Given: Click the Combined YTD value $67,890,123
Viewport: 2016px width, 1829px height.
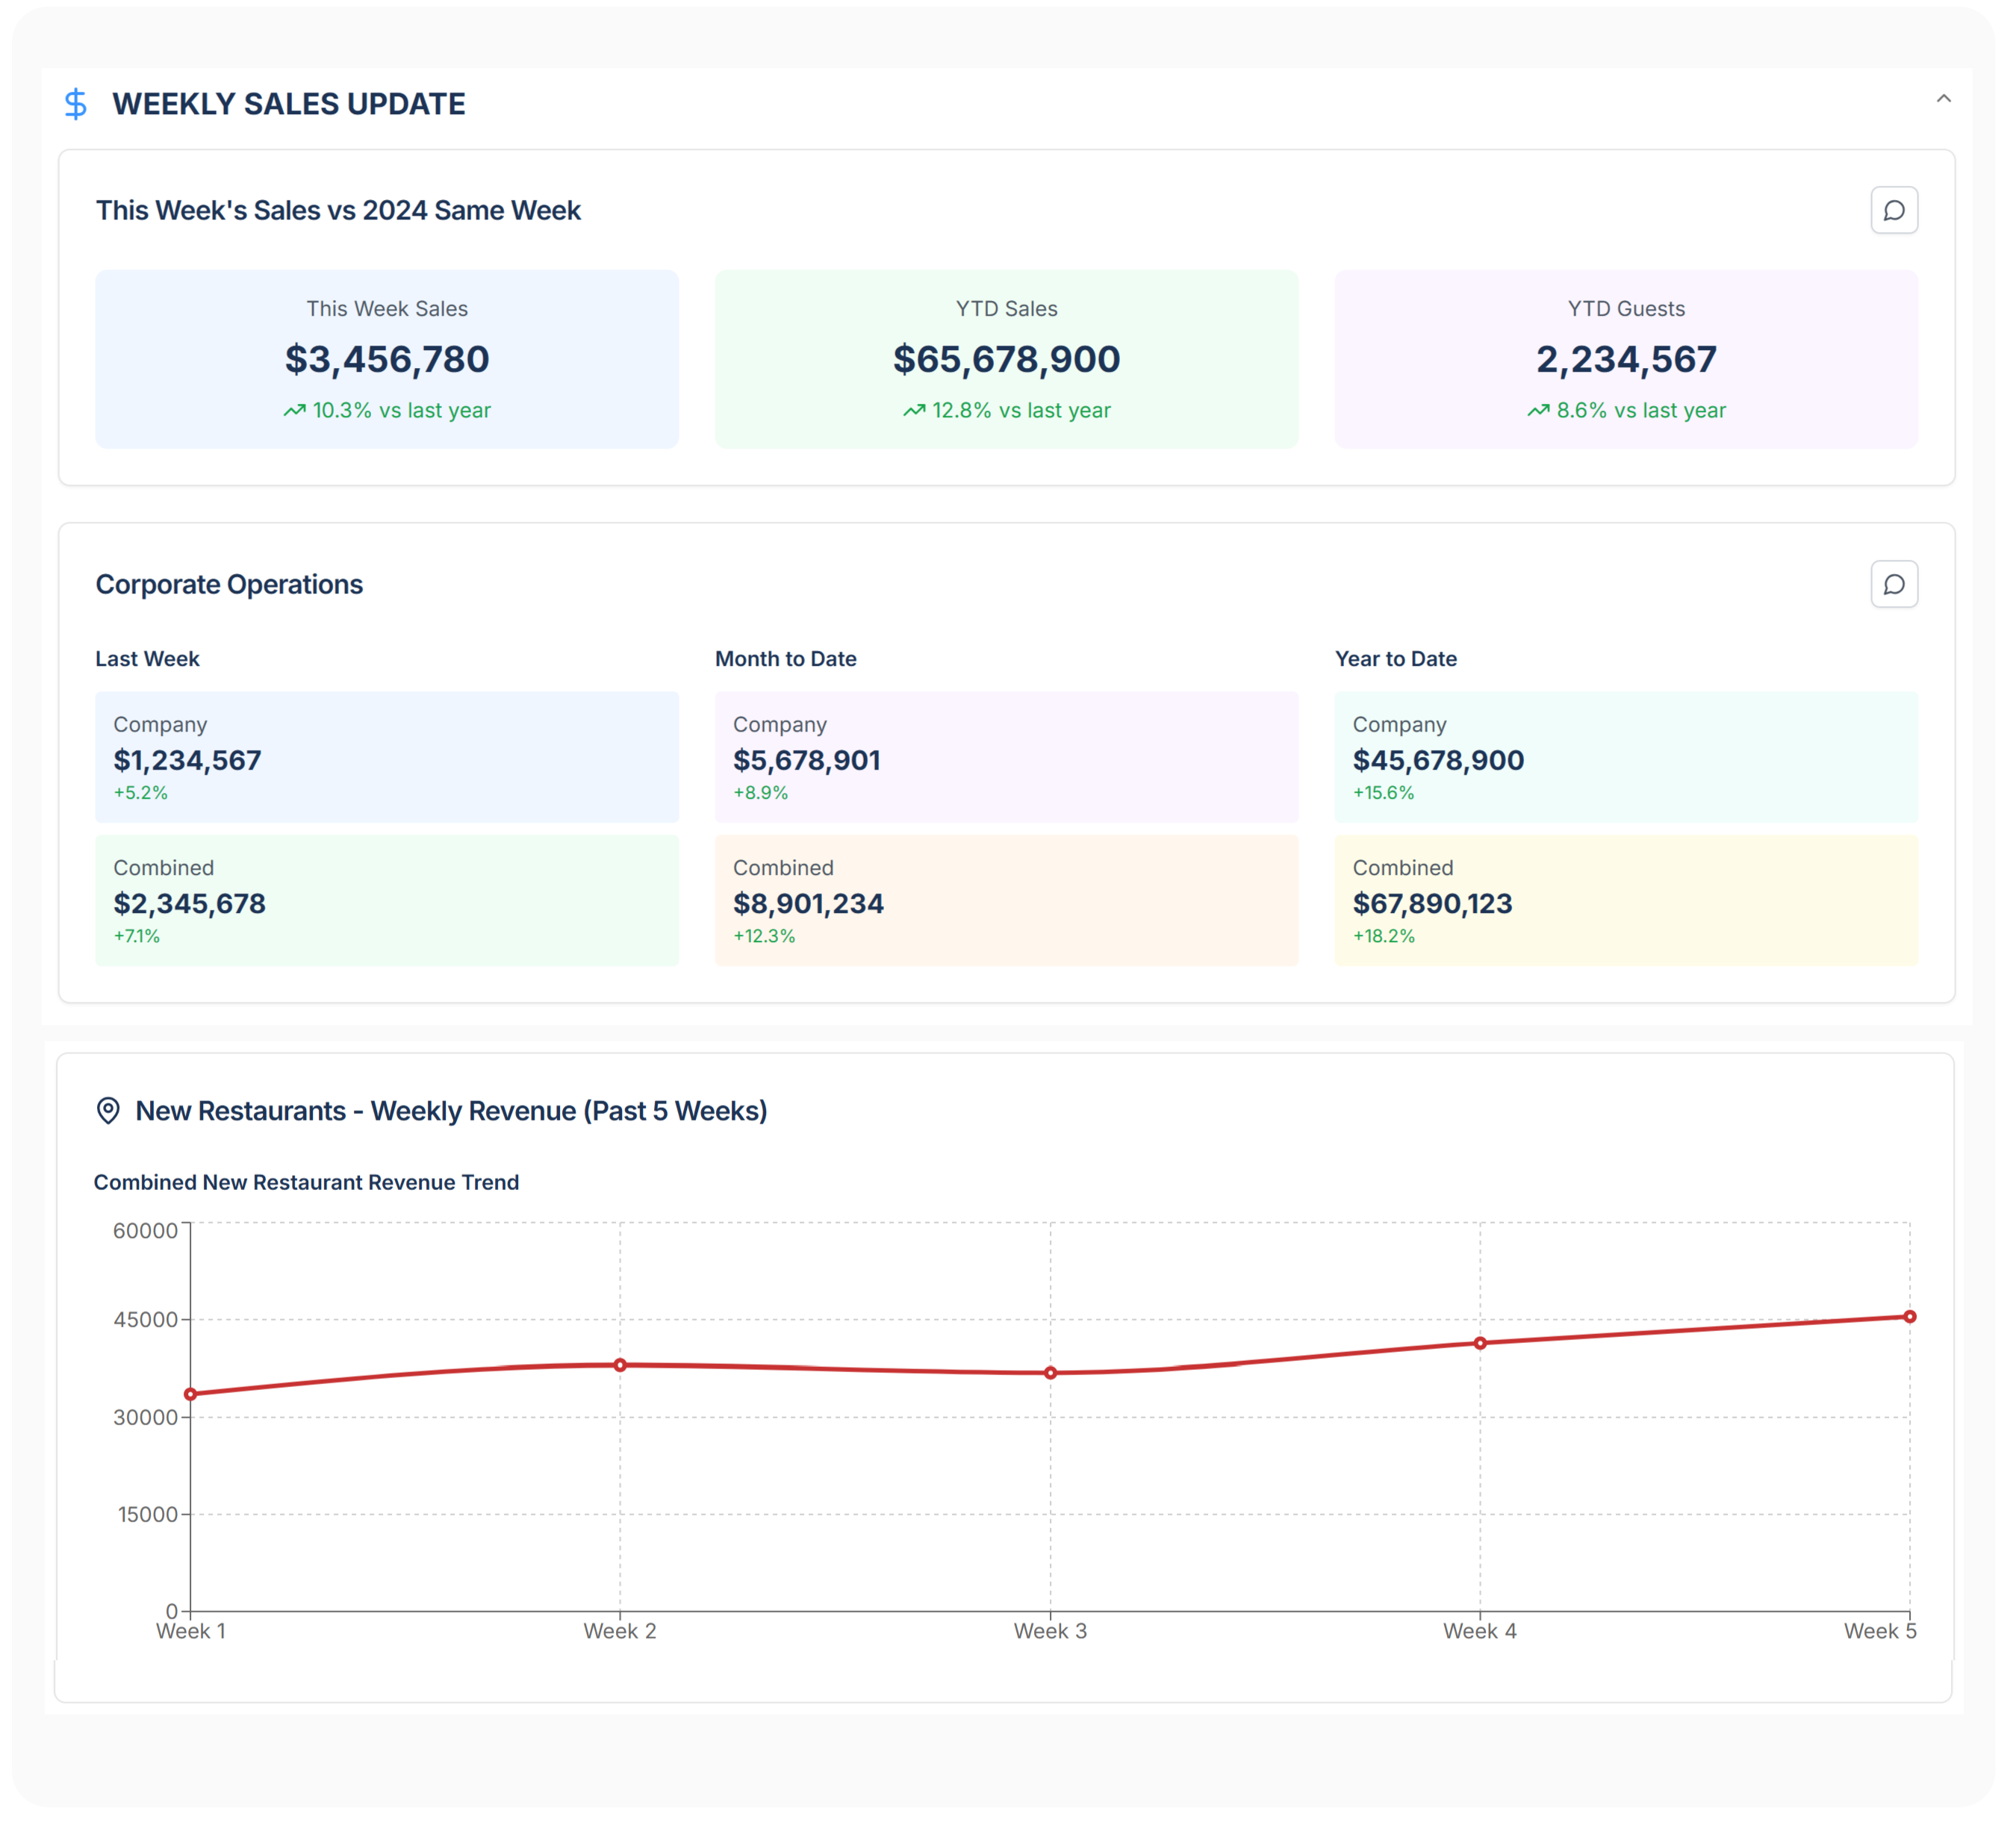Looking at the screenshot, I should pos(1433,903).
